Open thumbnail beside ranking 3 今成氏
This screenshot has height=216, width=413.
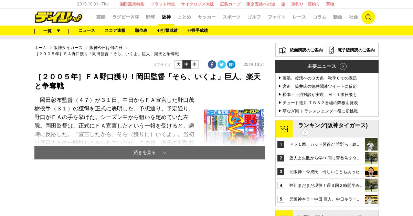pos(371,172)
